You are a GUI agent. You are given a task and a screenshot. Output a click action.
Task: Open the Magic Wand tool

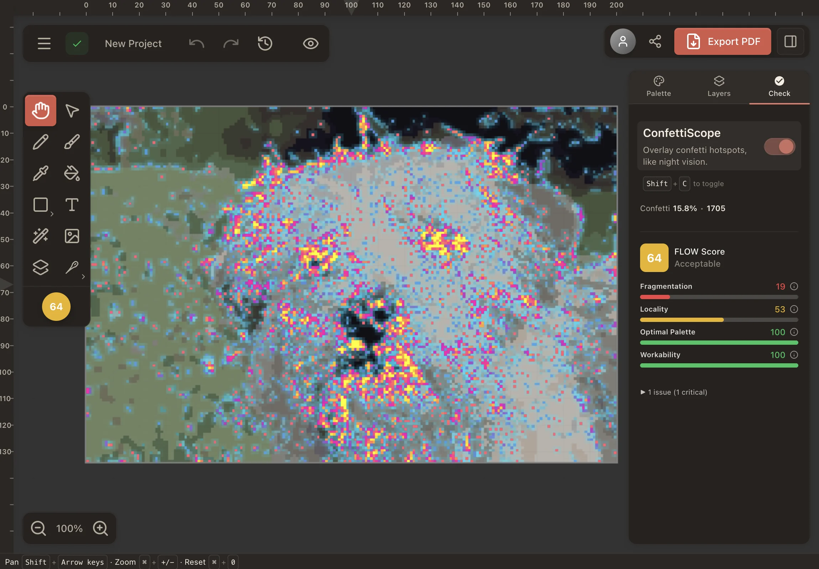(41, 236)
